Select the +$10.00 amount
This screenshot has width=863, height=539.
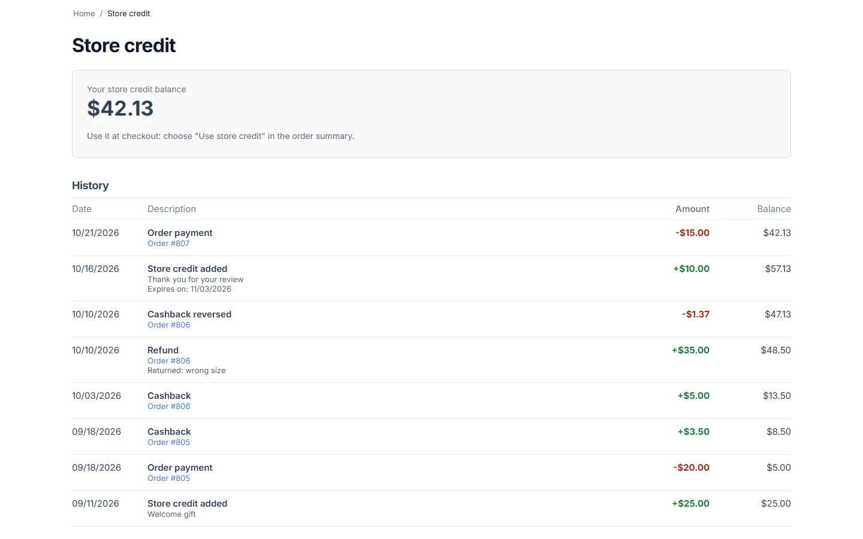click(691, 269)
